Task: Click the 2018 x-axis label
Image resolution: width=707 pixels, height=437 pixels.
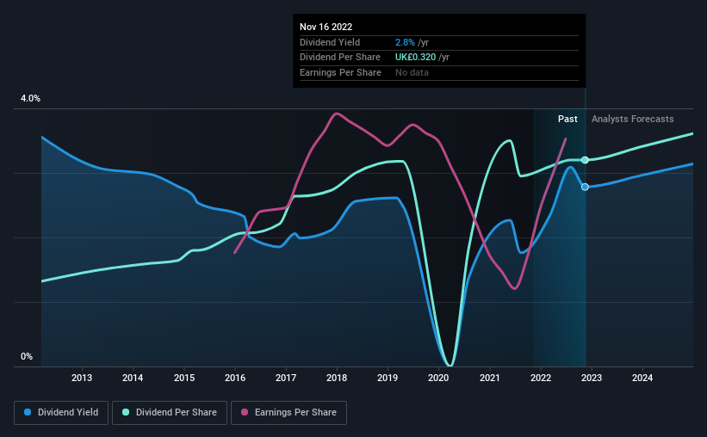Action: coord(337,378)
